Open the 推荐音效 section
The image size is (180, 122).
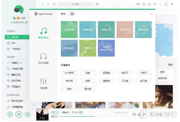(x=43, y=33)
